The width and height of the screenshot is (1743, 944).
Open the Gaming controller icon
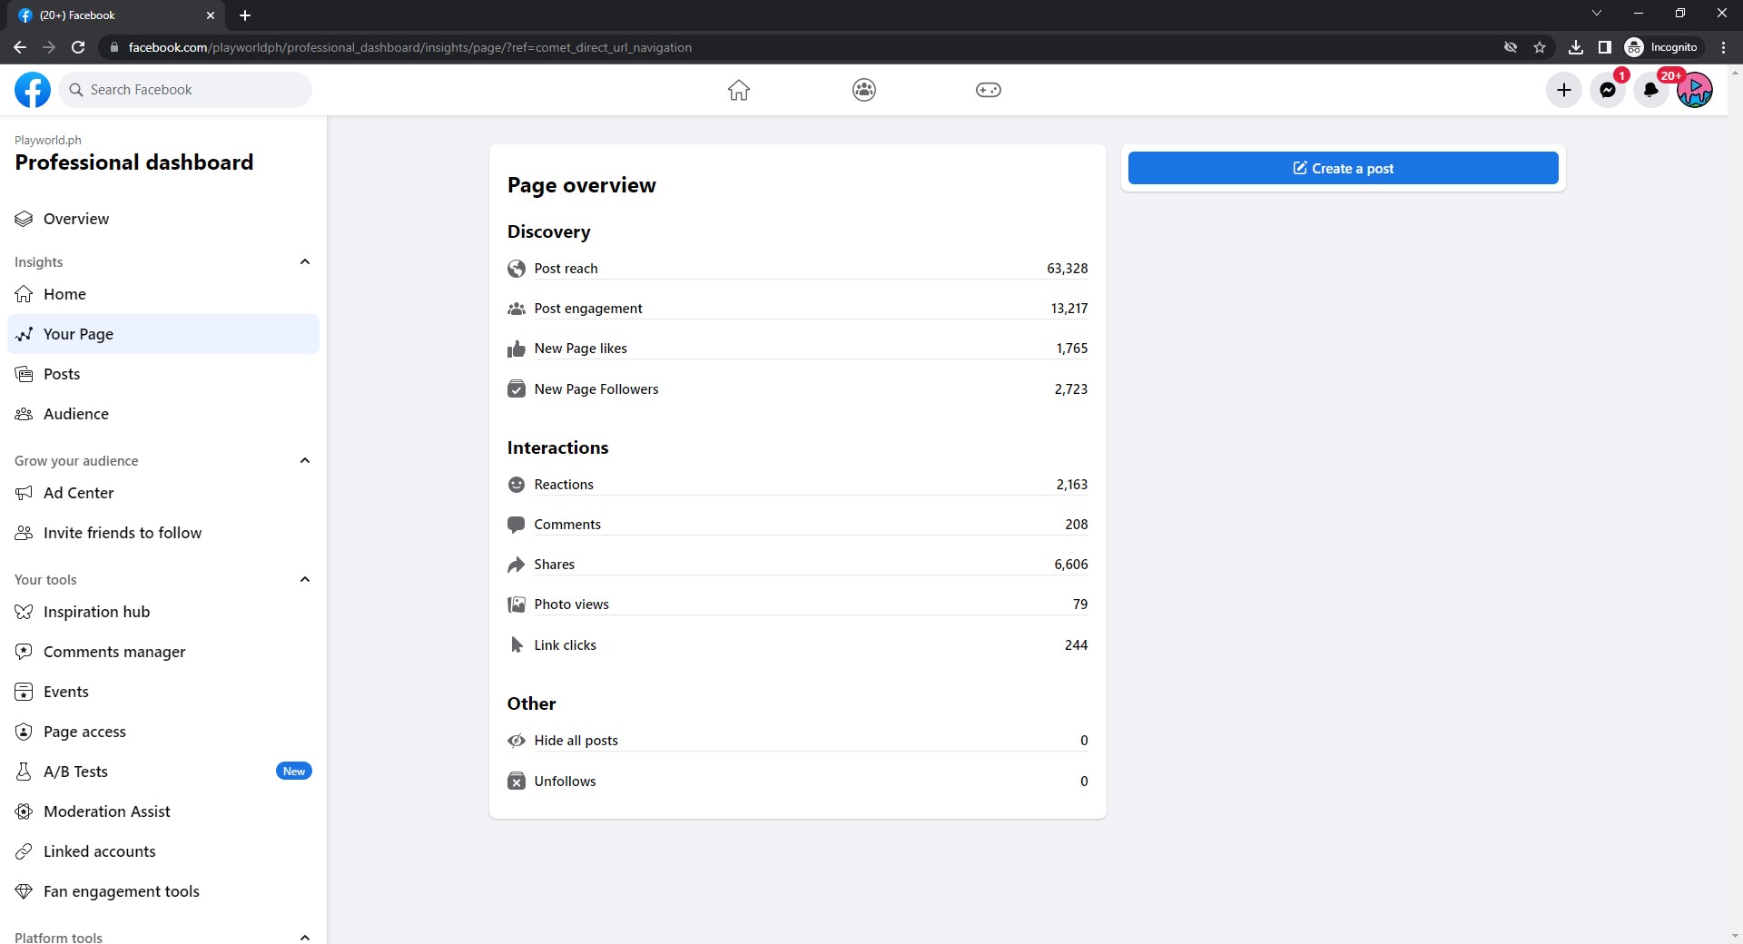pos(988,90)
